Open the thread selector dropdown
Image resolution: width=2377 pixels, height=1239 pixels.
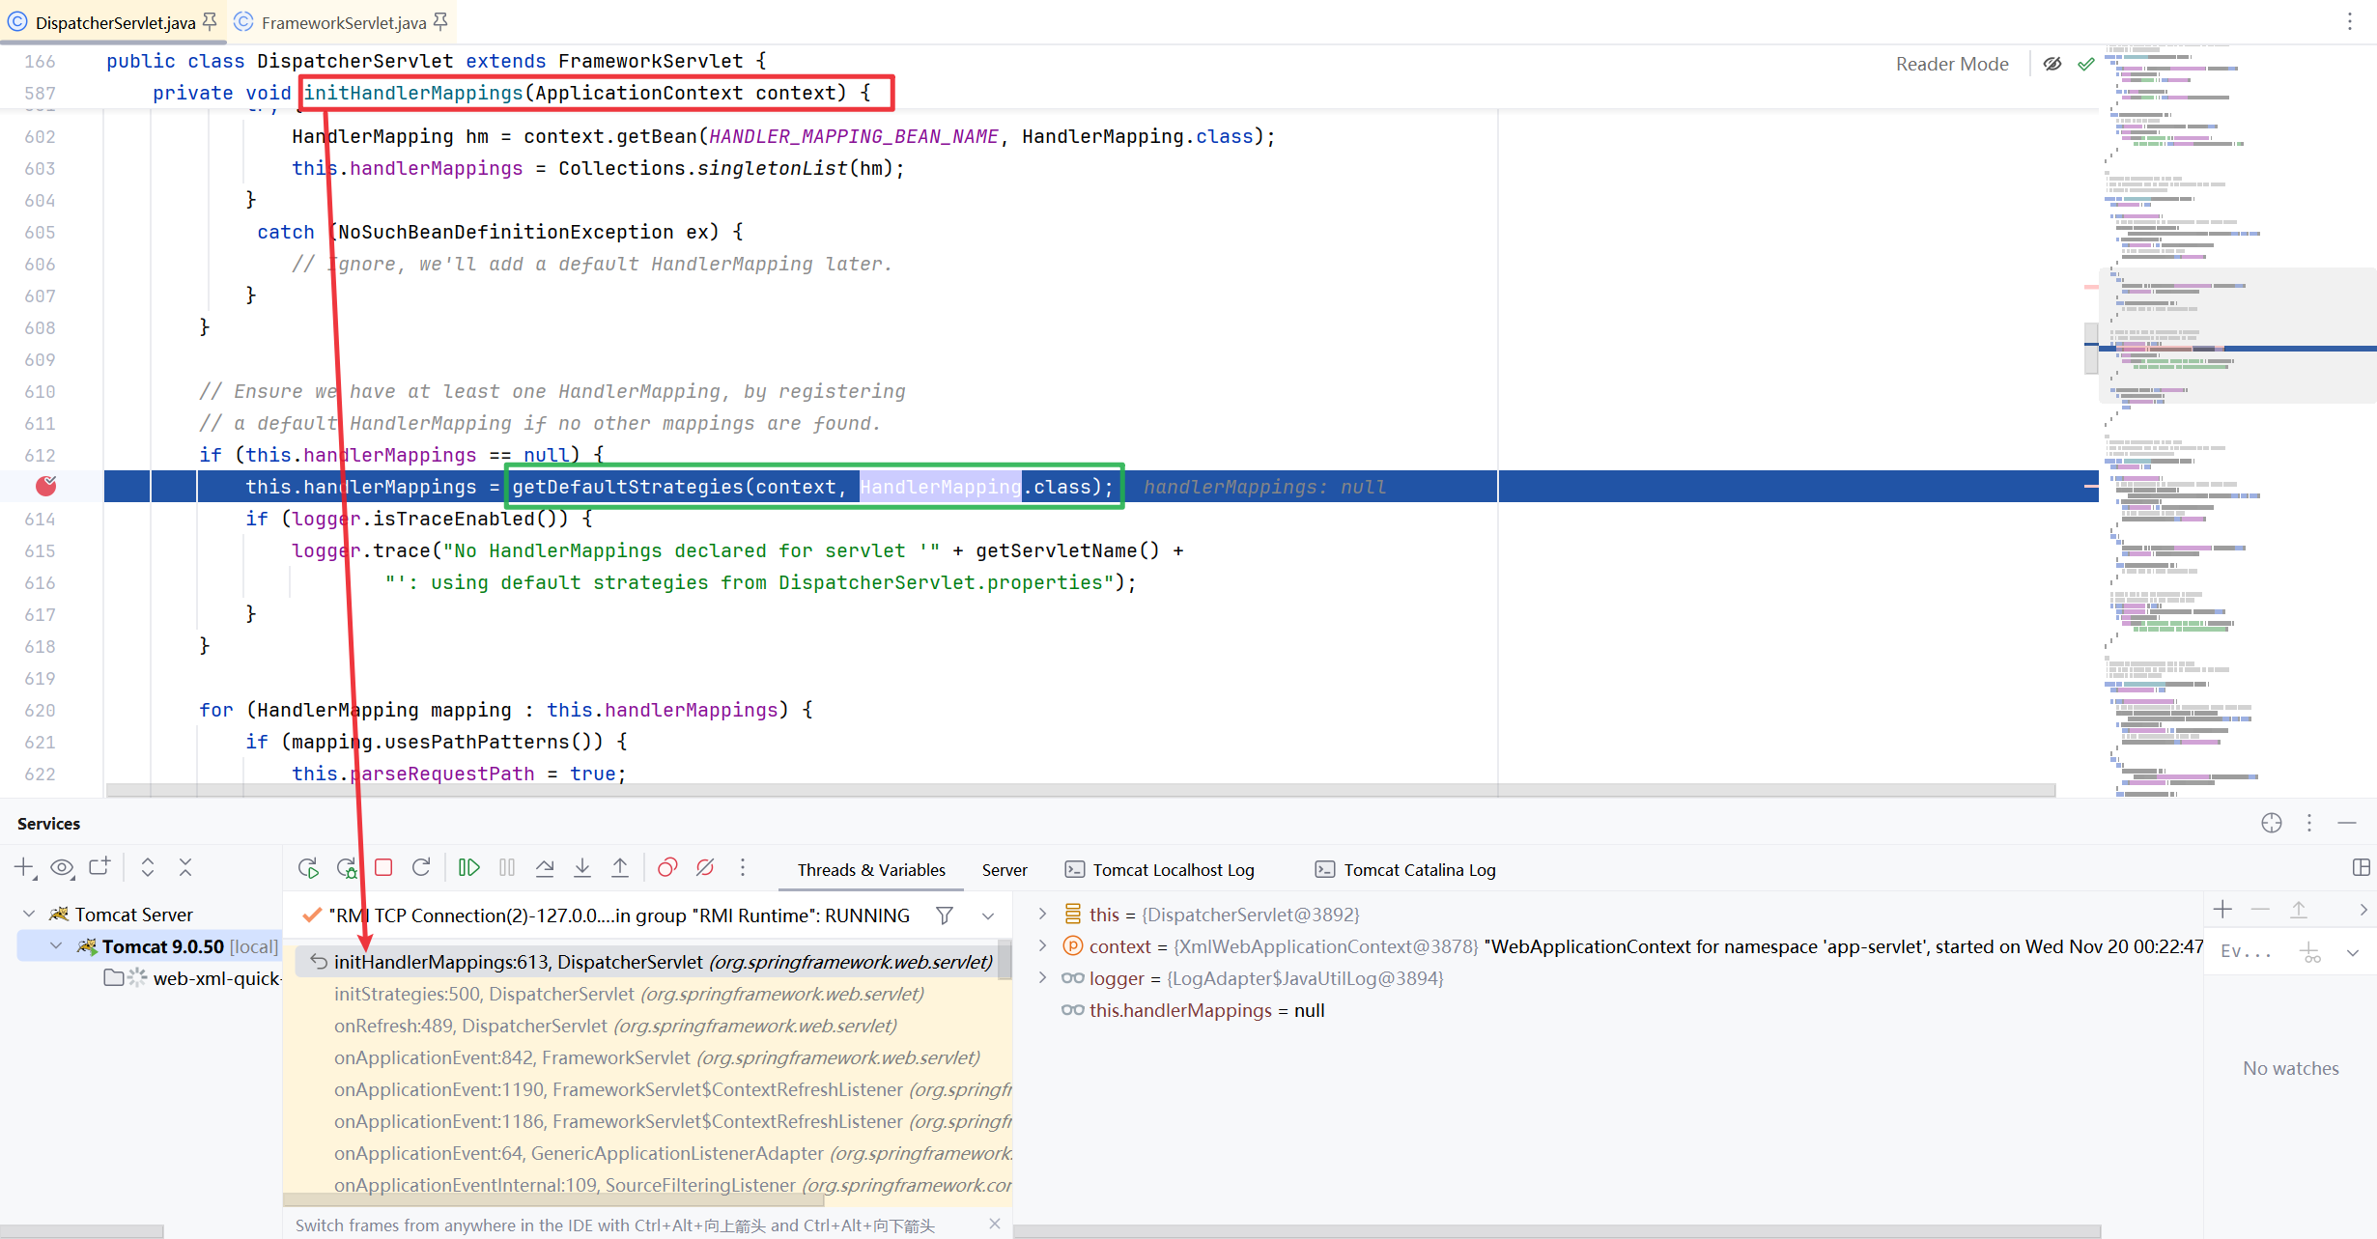tap(988, 915)
